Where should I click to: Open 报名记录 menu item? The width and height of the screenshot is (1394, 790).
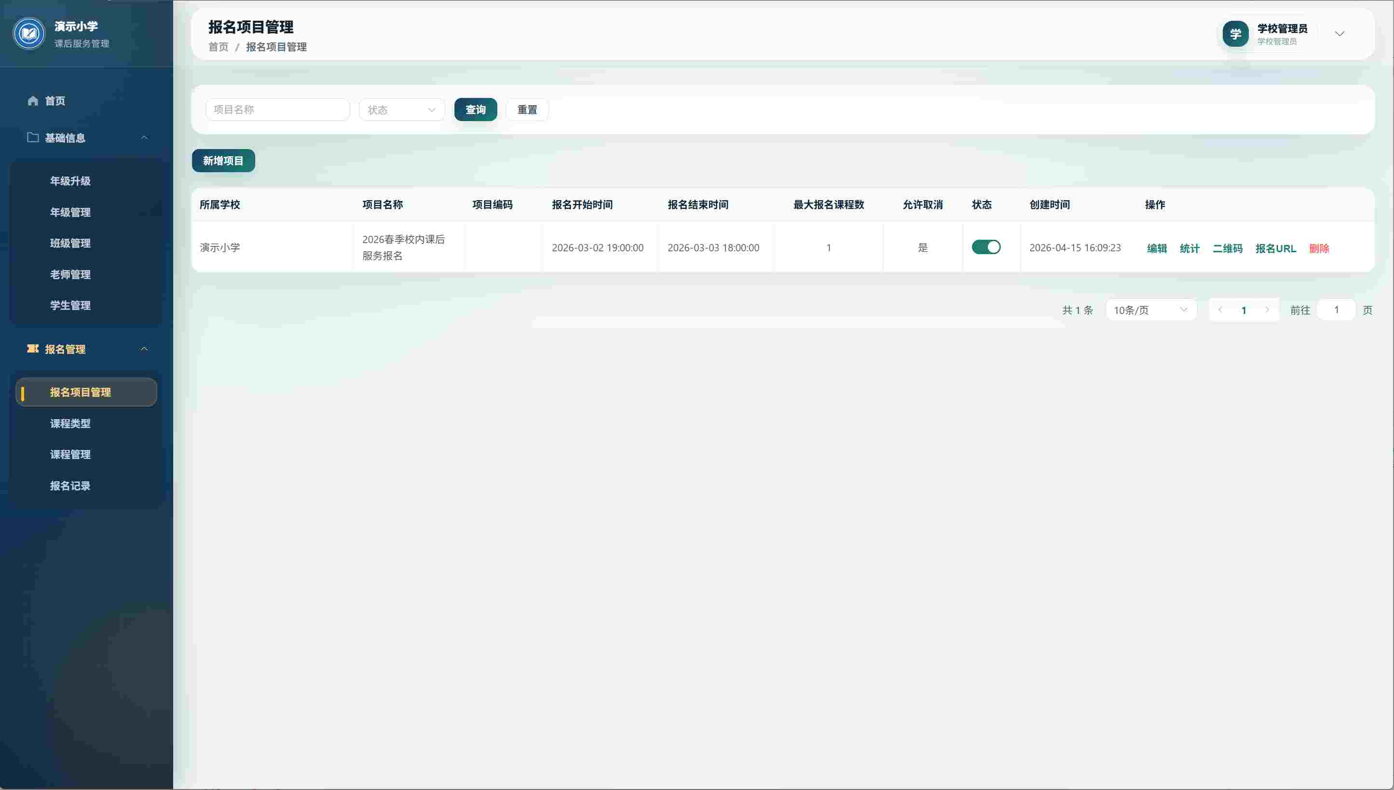[x=70, y=486]
